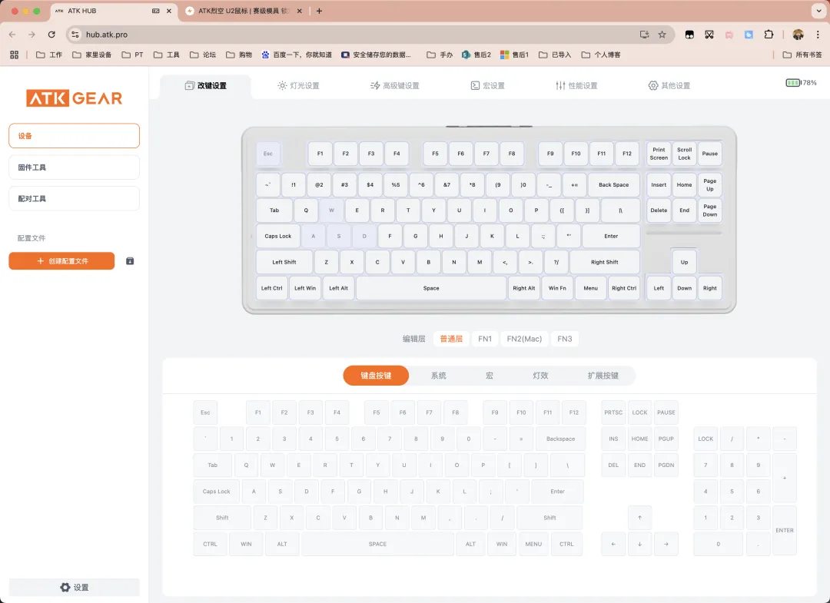830x603 pixels.
Task: Click the 创建配置文件 create profile button
Action: click(x=61, y=261)
